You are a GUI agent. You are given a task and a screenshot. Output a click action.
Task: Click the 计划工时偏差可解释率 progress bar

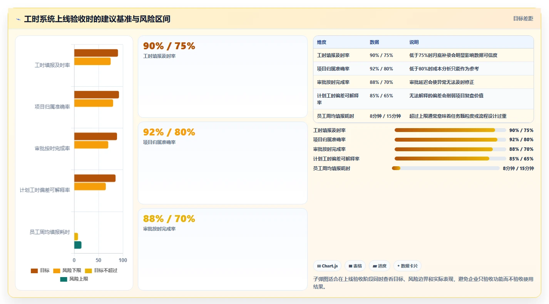(x=450, y=159)
